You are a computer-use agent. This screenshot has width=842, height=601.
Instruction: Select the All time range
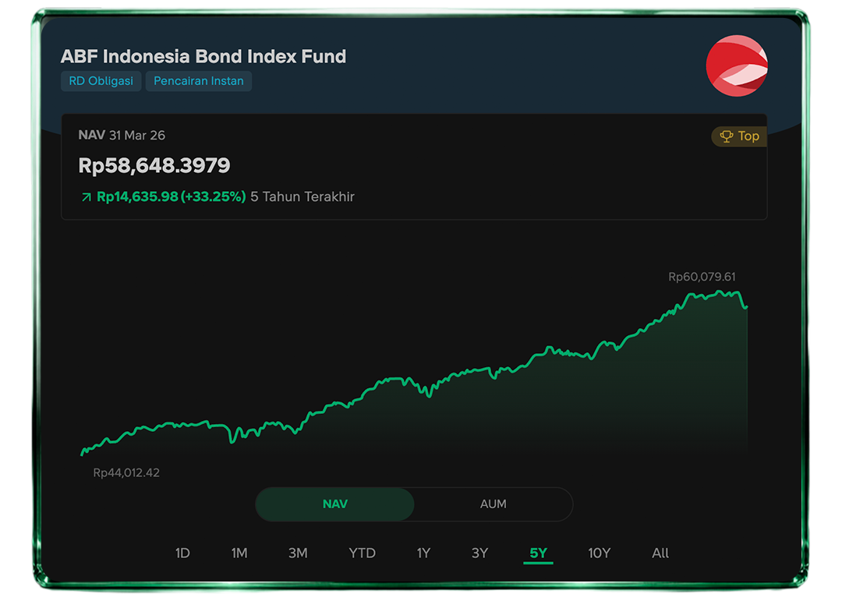coord(660,553)
